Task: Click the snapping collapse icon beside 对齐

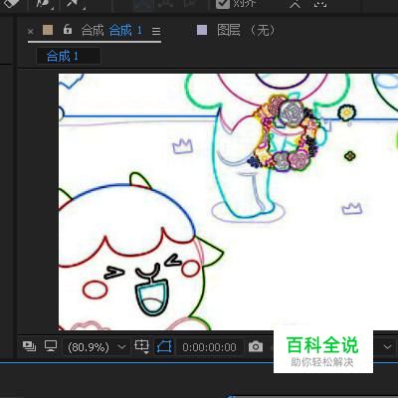Action: (x=295, y=3)
